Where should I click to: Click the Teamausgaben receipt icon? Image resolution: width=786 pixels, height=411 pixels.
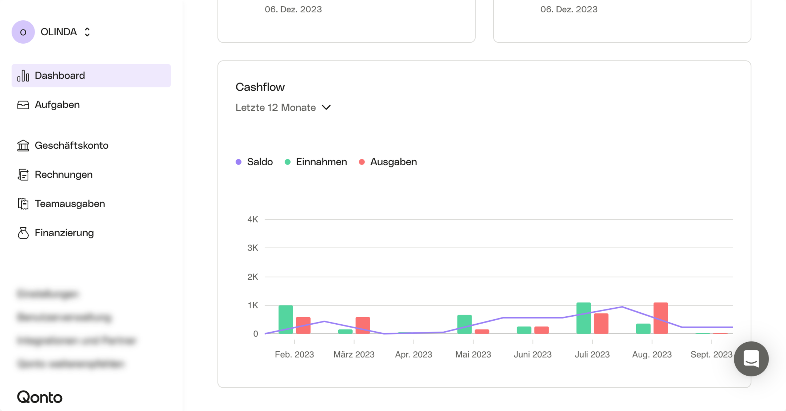pyautogui.click(x=23, y=204)
